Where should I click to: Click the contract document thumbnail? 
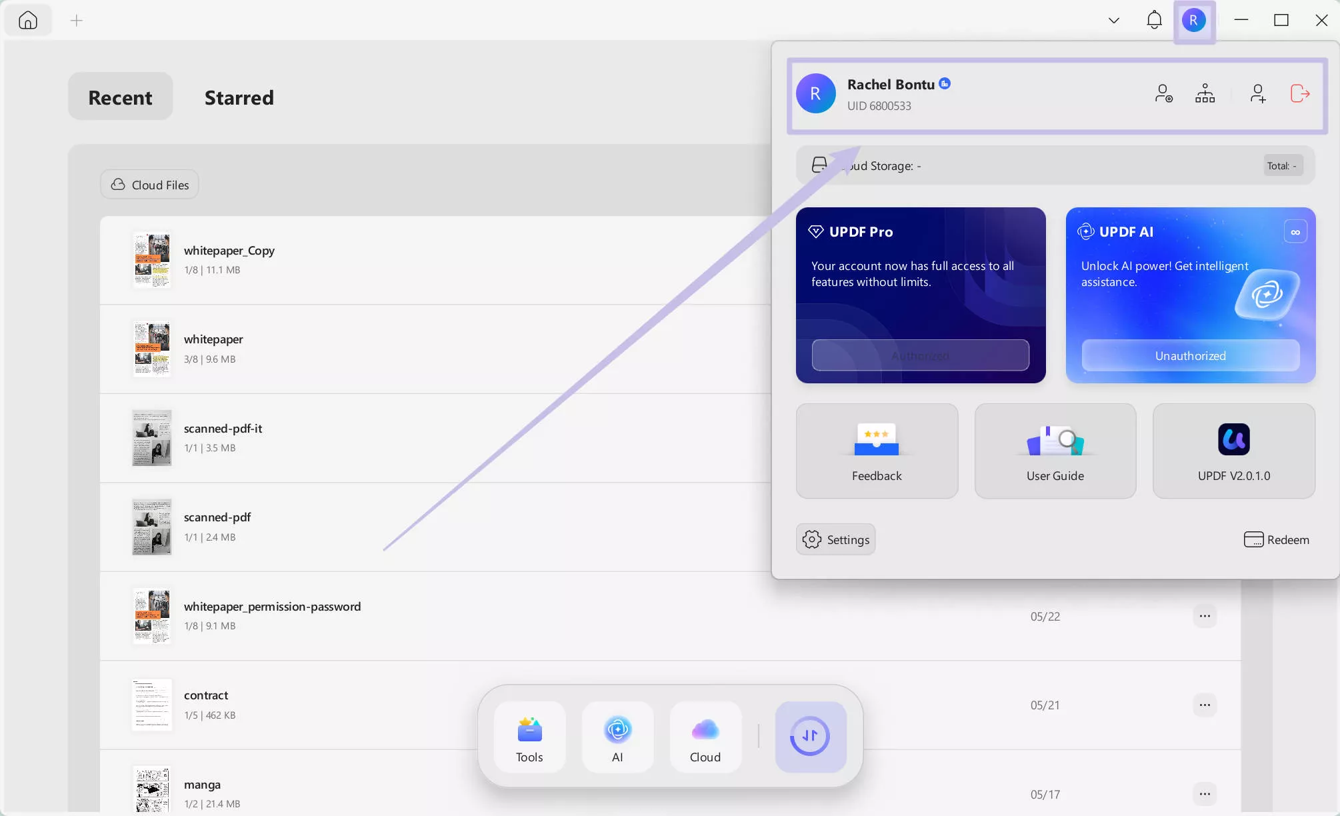click(x=152, y=705)
